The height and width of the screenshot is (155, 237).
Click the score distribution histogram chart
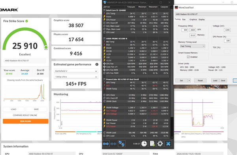click(24, 92)
